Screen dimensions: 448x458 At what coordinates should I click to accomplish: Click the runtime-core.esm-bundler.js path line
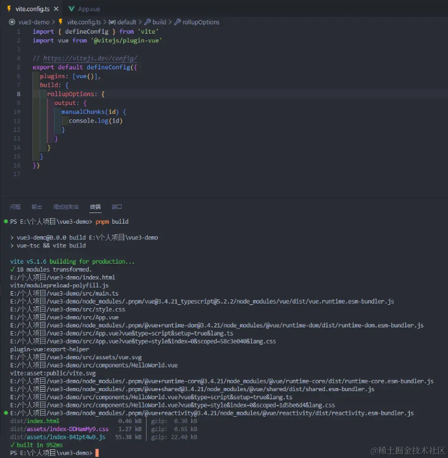pos(222,381)
